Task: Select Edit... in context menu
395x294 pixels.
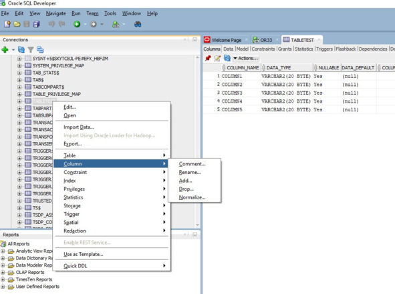Action: click(112, 107)
